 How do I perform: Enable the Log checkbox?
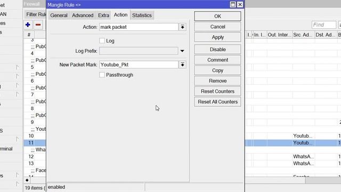[x=102, y=41]
